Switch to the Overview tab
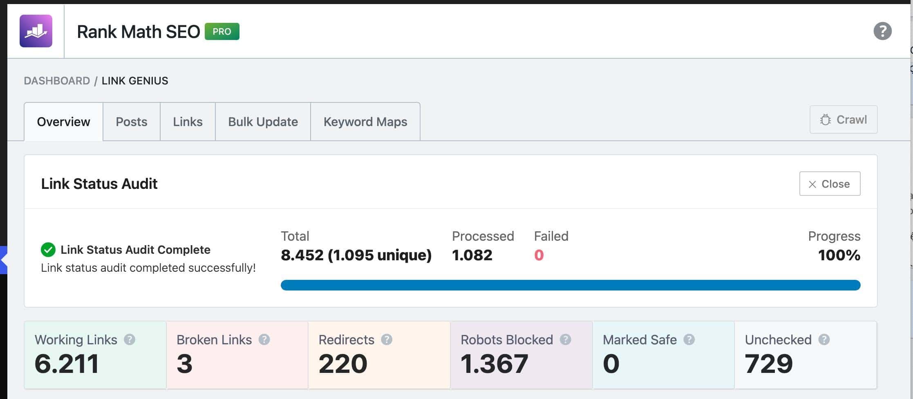This screenshot has width=913, height=399. [x=63, y=122]
